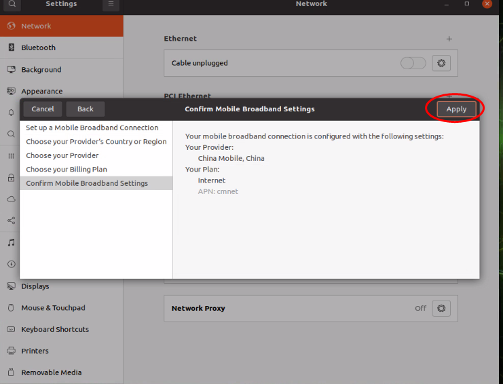This screenshot has width=503, height=384.
Task: Click the 'Internet' plan text
Action: (x=211, y=180)
